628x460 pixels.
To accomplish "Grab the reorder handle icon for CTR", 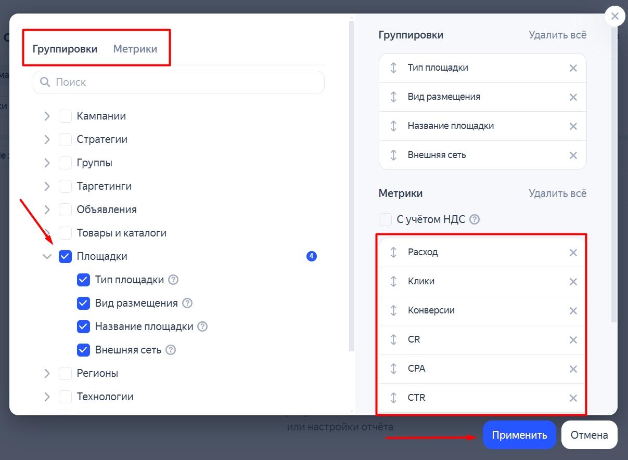I will pos(393,398).
